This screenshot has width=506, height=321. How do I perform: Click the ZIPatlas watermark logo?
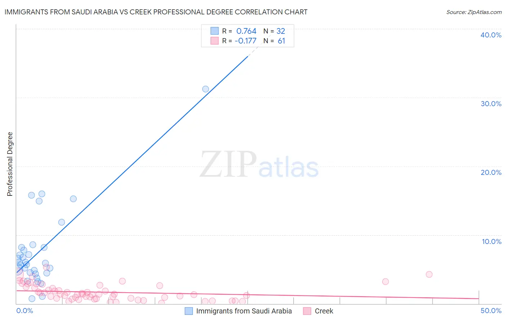coord(259,165)
